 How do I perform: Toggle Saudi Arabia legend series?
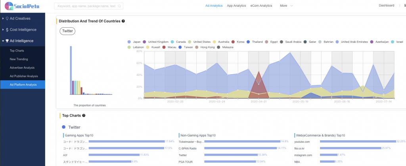coord(291,42)
